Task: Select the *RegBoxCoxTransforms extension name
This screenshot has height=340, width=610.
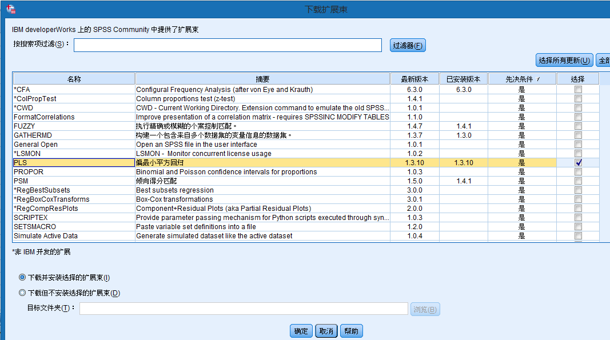Action: click(51, 199)
